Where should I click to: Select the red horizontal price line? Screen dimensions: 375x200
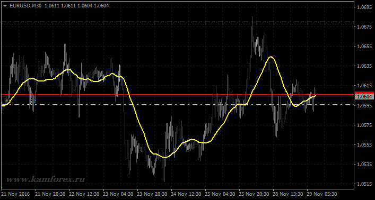(177, 95)
